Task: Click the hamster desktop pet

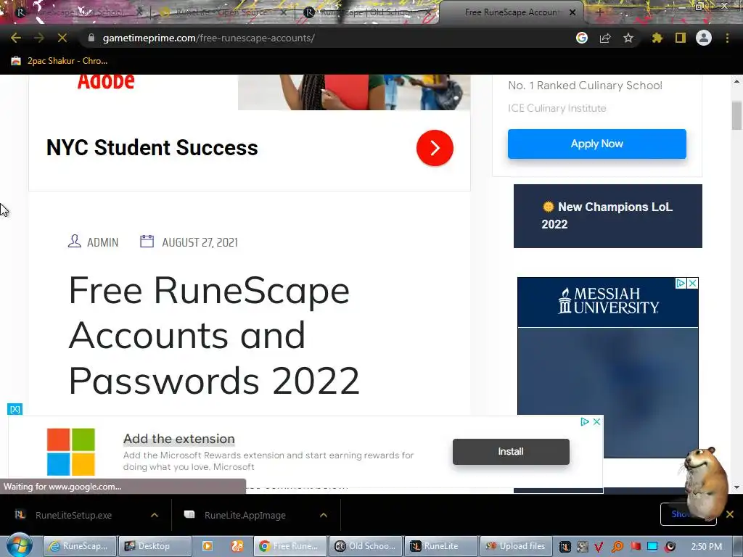Action: (705, 482)
